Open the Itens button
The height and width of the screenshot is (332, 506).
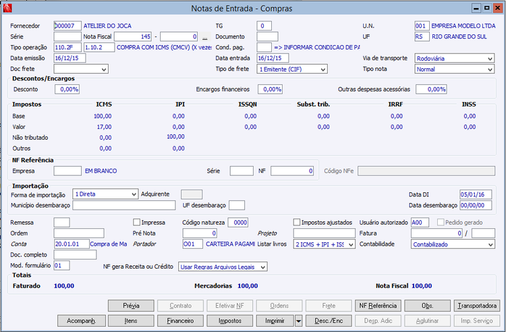pos(131,320)
